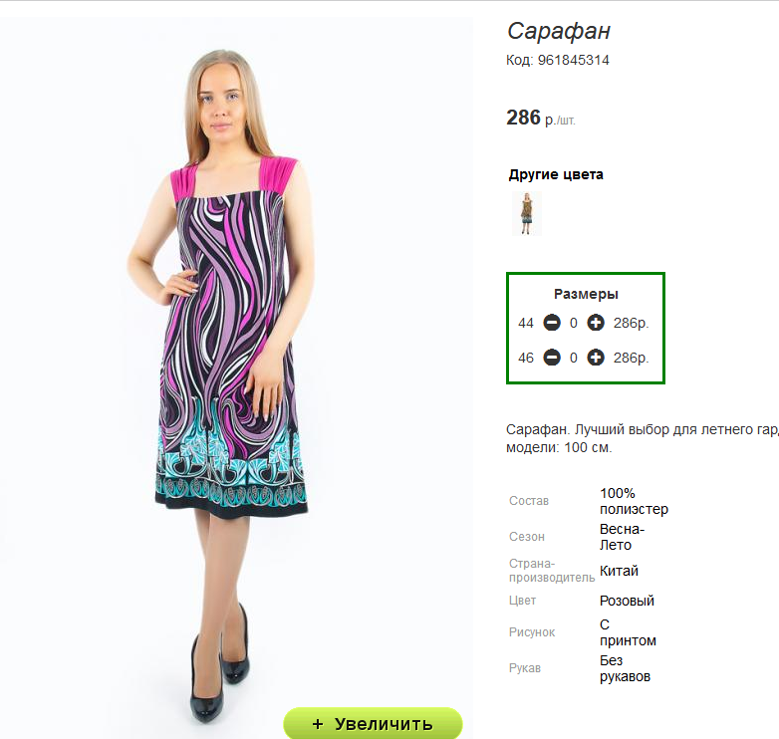
Task: Increase quantity for size 46
Action: click(x=595, y=358)
